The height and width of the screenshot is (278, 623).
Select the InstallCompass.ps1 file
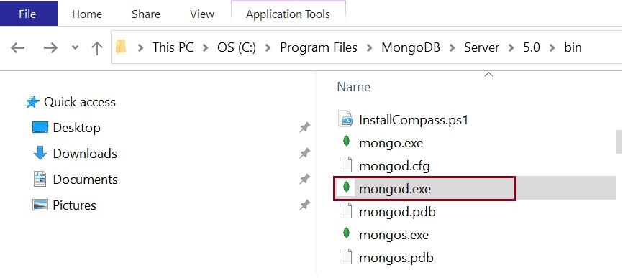click(413, 119)
